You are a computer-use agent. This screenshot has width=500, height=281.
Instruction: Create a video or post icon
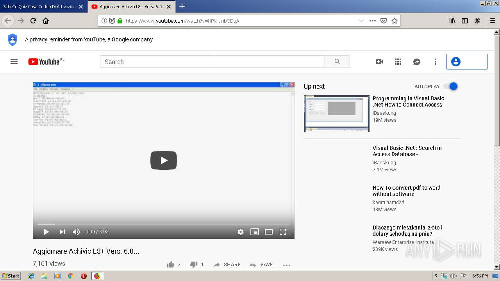coord(379,62)
